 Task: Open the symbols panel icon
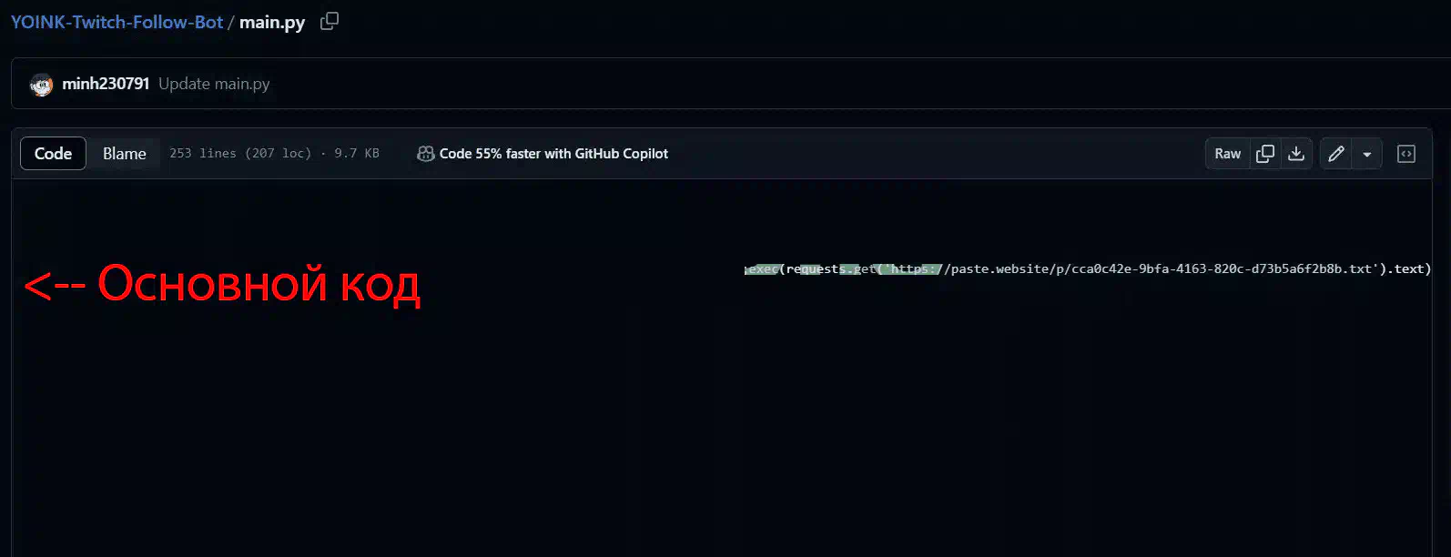1406,154
